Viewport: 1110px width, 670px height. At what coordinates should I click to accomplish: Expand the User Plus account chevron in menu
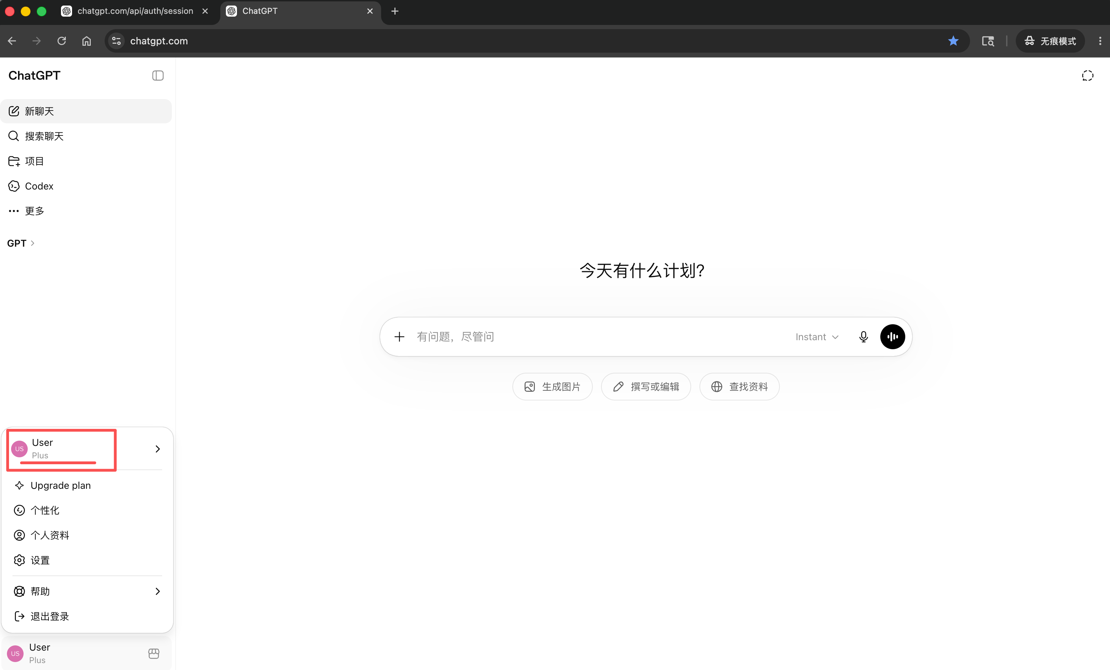pyautogui.click(x=158, y=449)
